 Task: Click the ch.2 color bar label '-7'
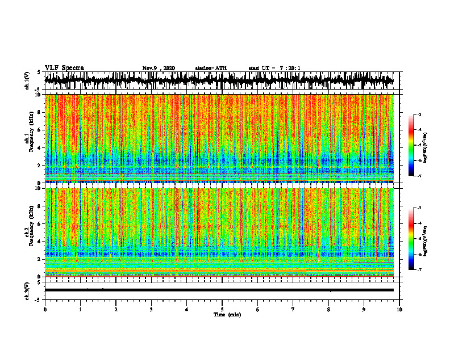click(419, 269)
